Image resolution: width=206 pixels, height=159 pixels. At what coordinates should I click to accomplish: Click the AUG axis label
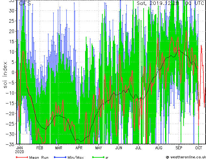[159, 148]
